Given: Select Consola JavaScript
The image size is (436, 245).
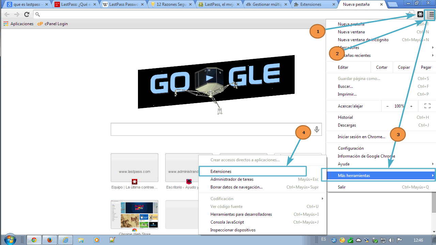Looking at the screenshot, I should click(262, 222).
